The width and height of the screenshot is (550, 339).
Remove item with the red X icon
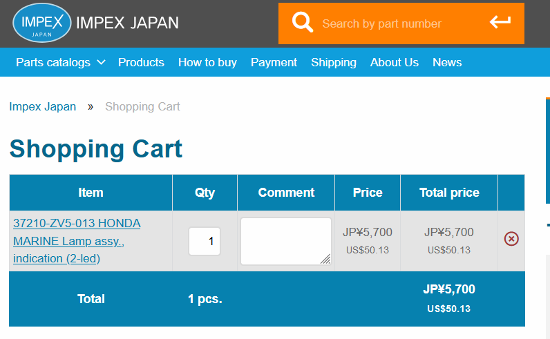[x=511, y=239]
